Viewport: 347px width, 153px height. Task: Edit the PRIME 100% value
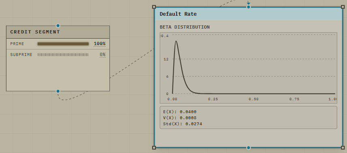pos(100,44)
